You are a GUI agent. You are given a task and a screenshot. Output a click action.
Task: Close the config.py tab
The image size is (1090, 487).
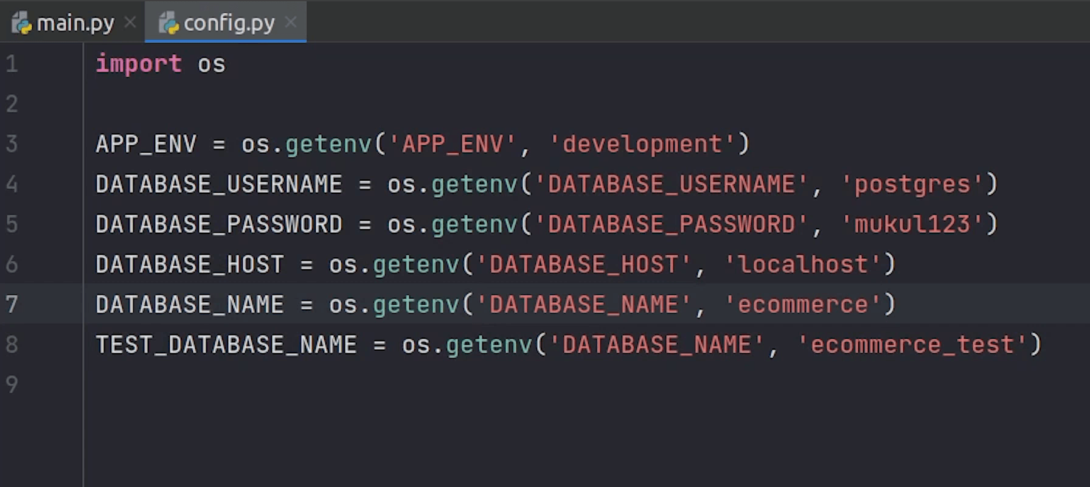click(291, 22)
